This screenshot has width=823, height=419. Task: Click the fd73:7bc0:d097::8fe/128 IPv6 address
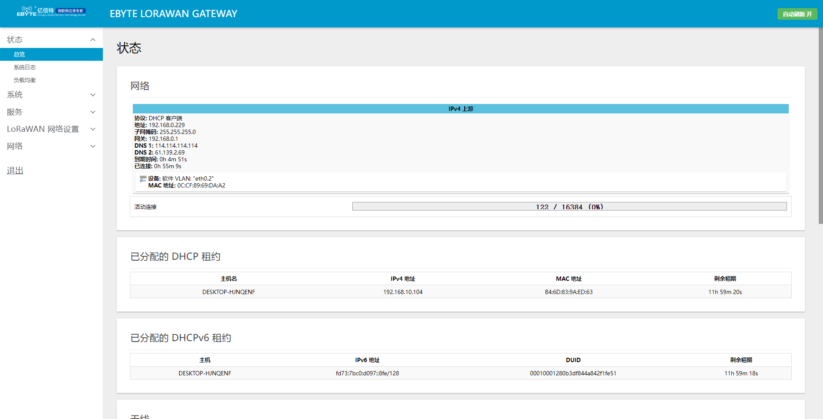pos(367,373)
